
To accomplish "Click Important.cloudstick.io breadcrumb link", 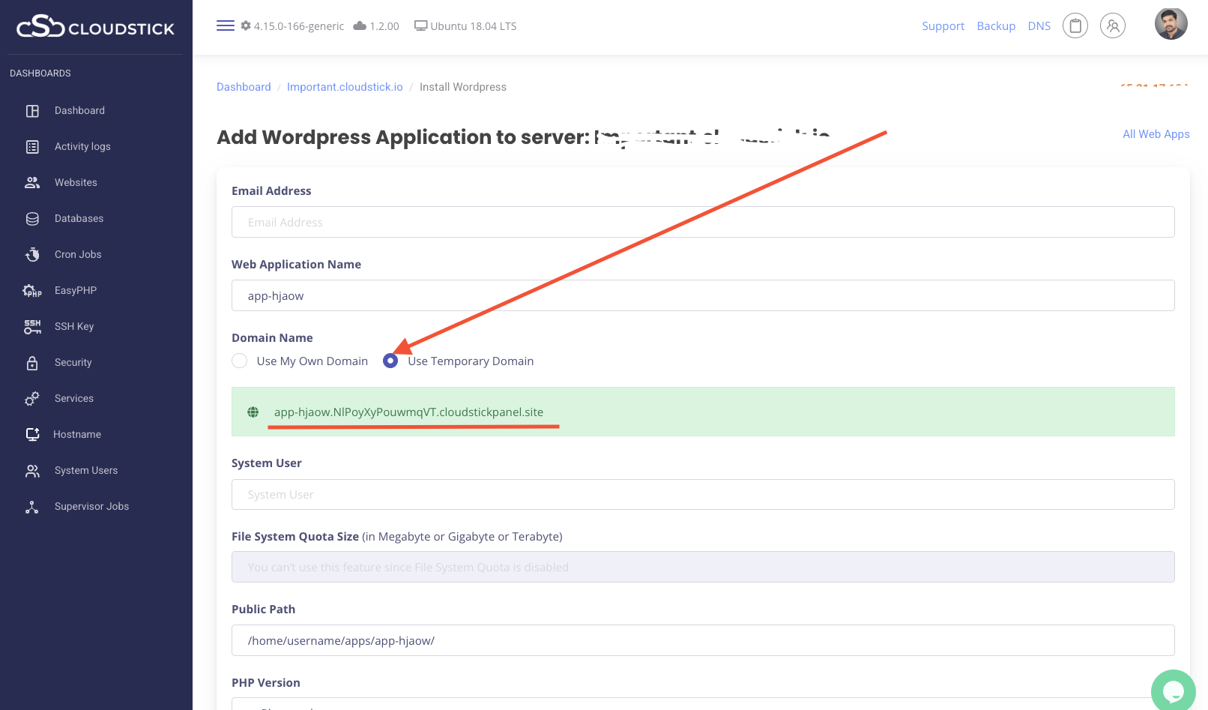I will [345, 87].
